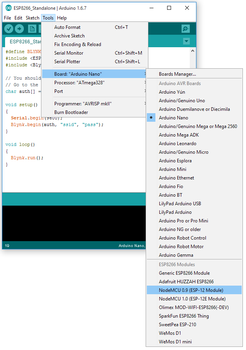
Task: Open the Serial Monitor magnifier icon
Action: tap(186, 28)
